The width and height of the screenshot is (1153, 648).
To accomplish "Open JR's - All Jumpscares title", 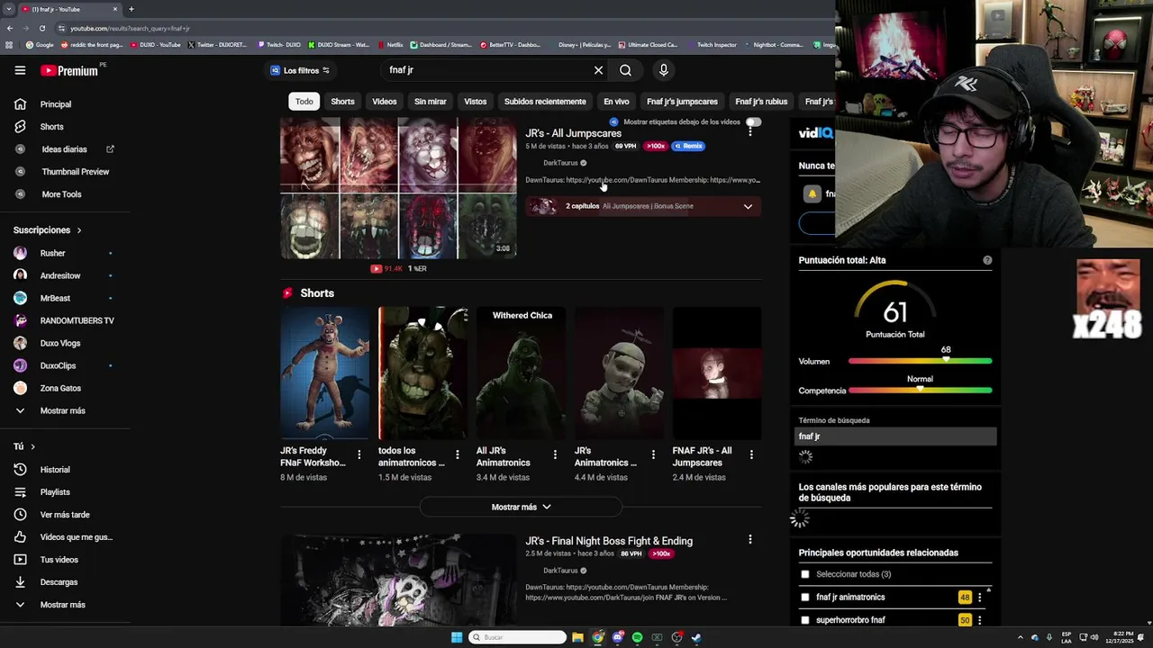I will tap(573, 133).
